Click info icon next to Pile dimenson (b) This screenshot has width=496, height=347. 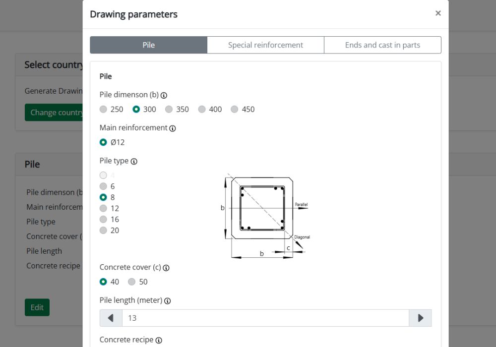point(164,95)
